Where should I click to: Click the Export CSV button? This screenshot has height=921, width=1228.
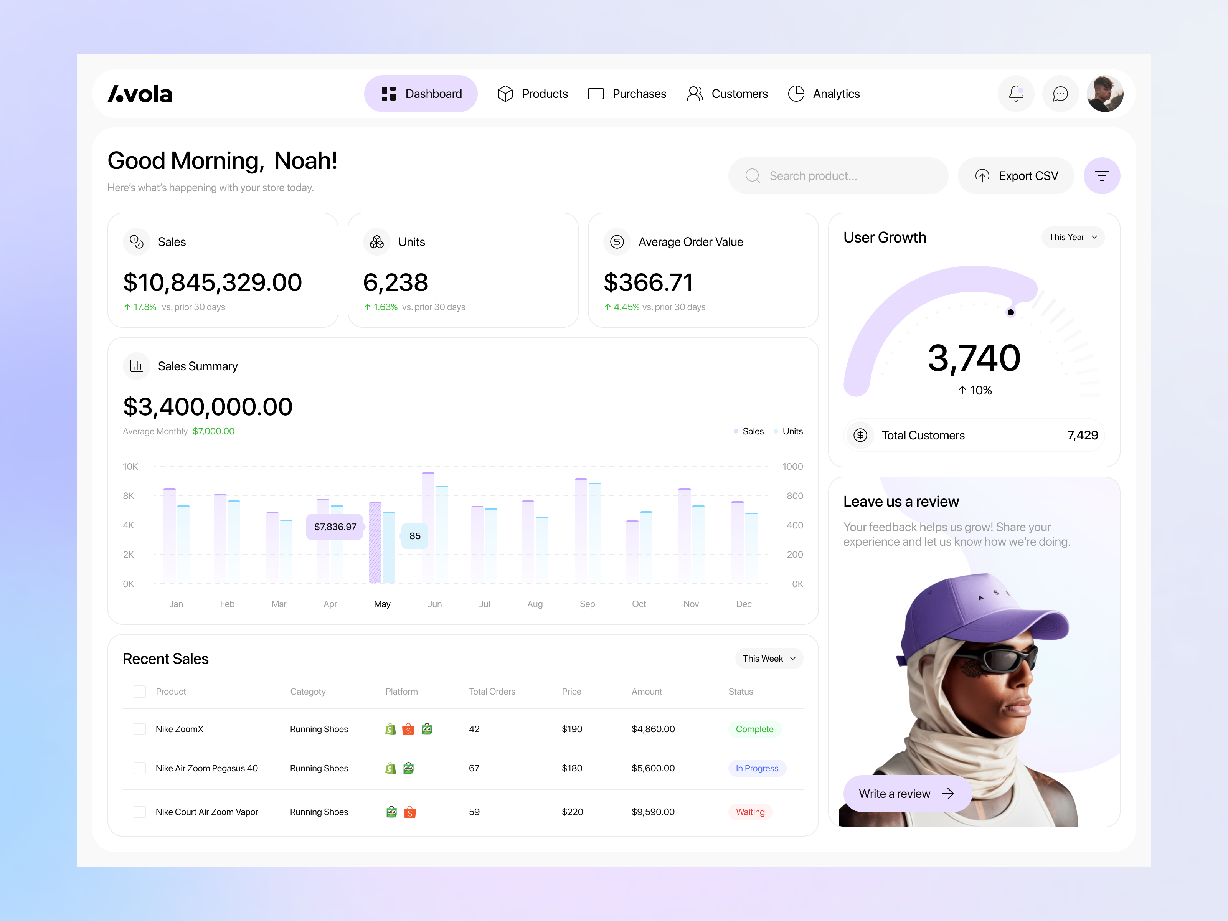[1015, 175]
